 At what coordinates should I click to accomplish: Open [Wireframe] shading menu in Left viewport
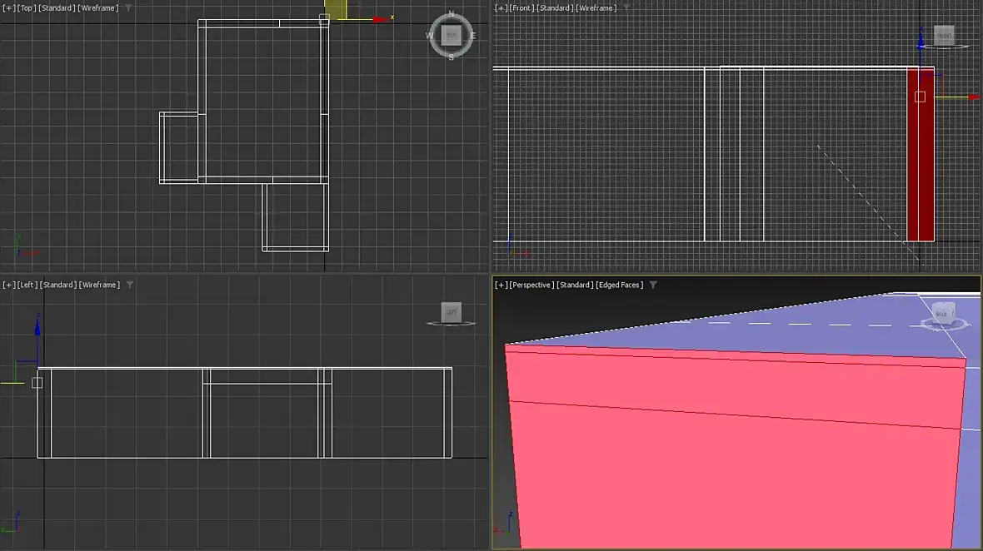click(100, 285)
